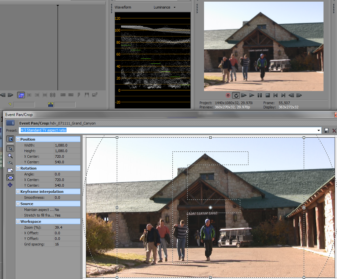Image resolution: width=337 pixels, height=279 pixels.
Task: Click Zoom (%) value 39.4
Action: pyautogui.click(x=67, y=227)
